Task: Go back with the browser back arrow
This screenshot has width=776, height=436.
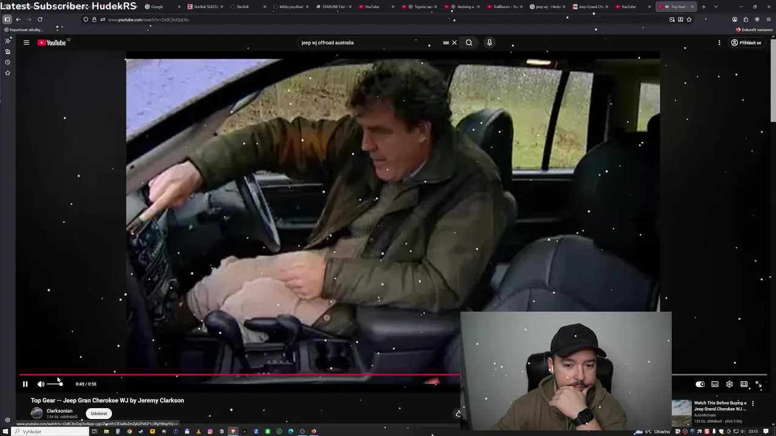Action: (18, 19)
